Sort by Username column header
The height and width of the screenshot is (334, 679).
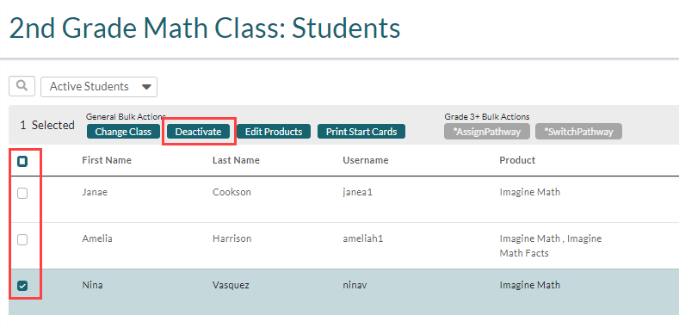366,160
